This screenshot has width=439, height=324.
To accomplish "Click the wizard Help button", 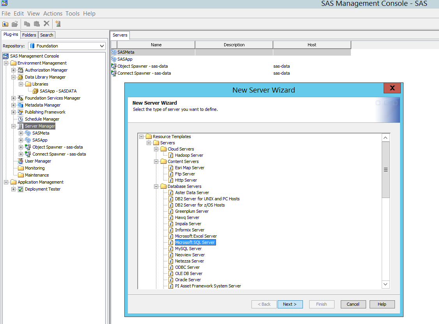I will tap(382, 304).
